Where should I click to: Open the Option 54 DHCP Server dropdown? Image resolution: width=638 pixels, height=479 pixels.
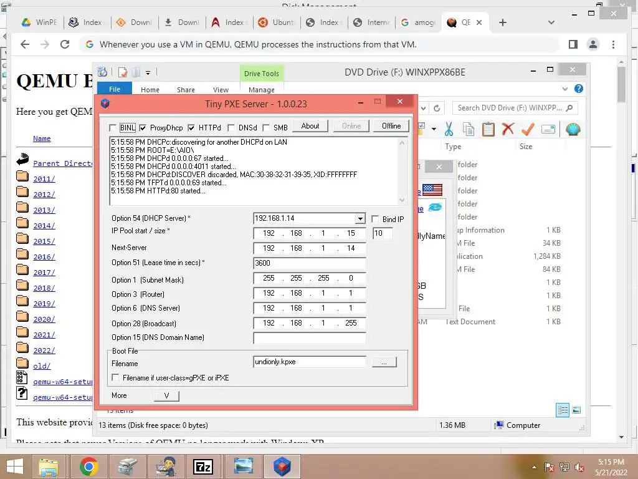click(360, 219)
